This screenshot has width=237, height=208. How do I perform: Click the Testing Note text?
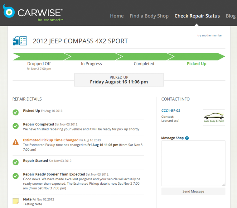32,204
